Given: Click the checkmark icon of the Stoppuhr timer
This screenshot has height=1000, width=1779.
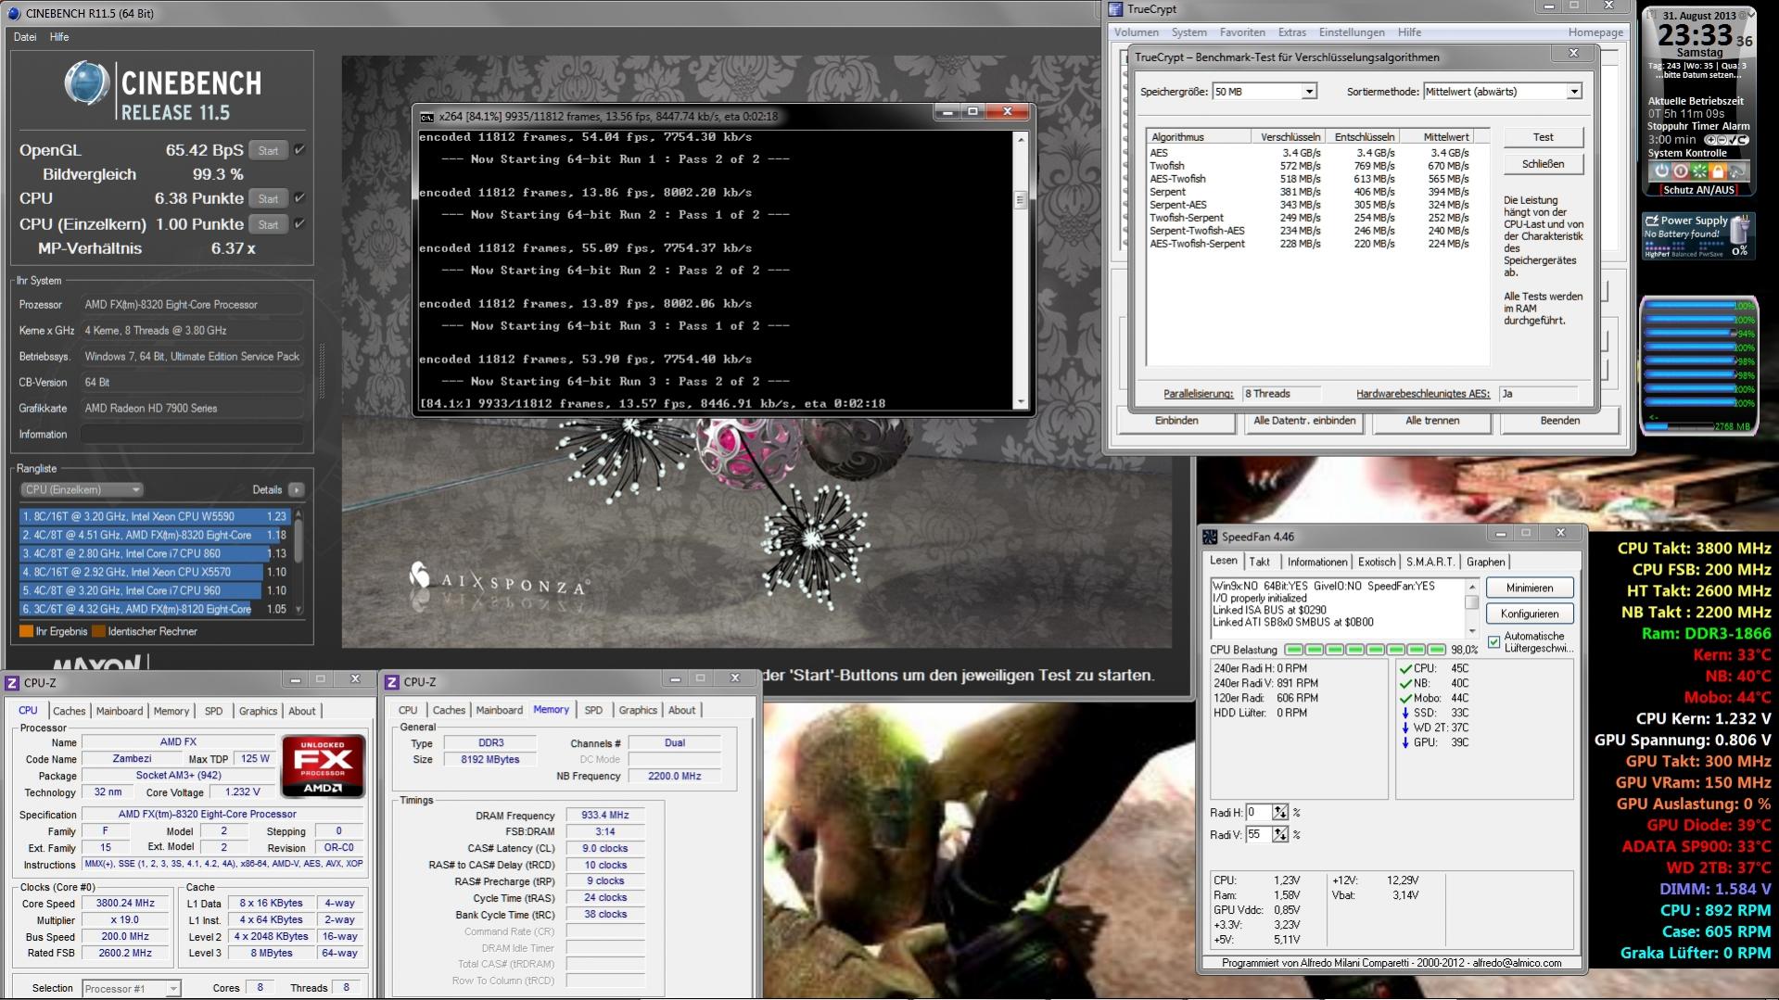Looking at the screenshot, I should [1731, 140].
